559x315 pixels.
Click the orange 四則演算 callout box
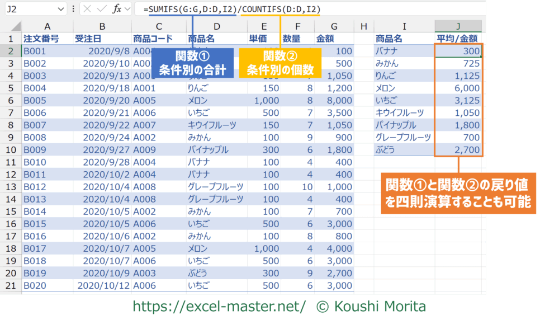pos(458,193)
